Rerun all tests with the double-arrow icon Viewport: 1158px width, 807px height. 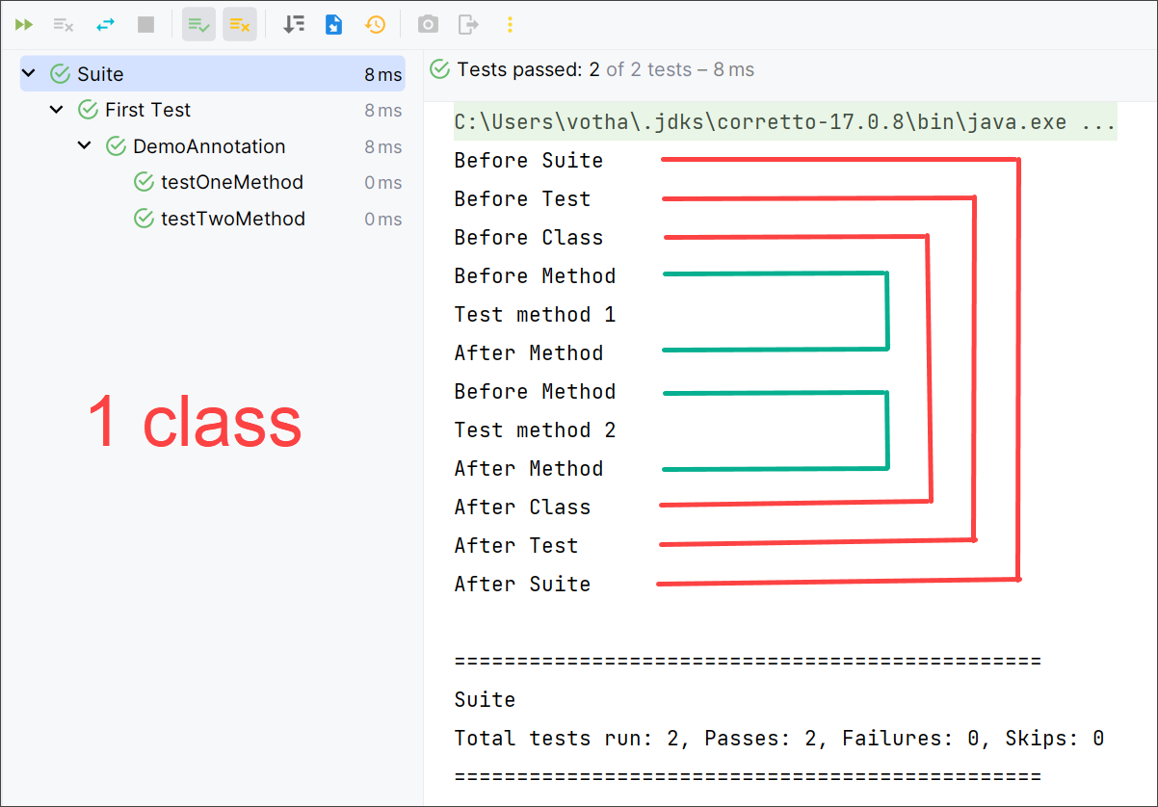[24, 24]
